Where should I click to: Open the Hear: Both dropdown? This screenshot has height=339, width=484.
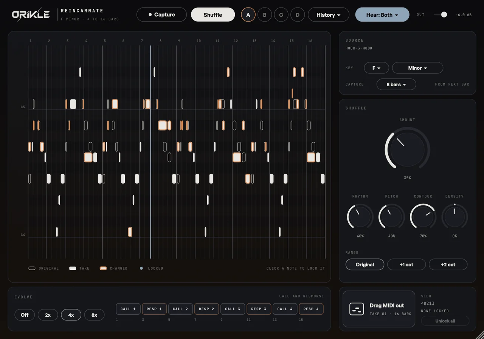coord(382,15)
